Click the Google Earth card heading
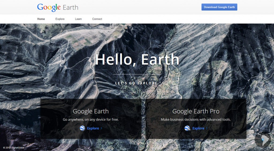This screenshot has width=274, height=151. click(91, 111)
